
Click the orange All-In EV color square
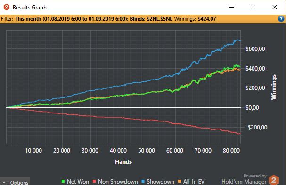(180, 181)
